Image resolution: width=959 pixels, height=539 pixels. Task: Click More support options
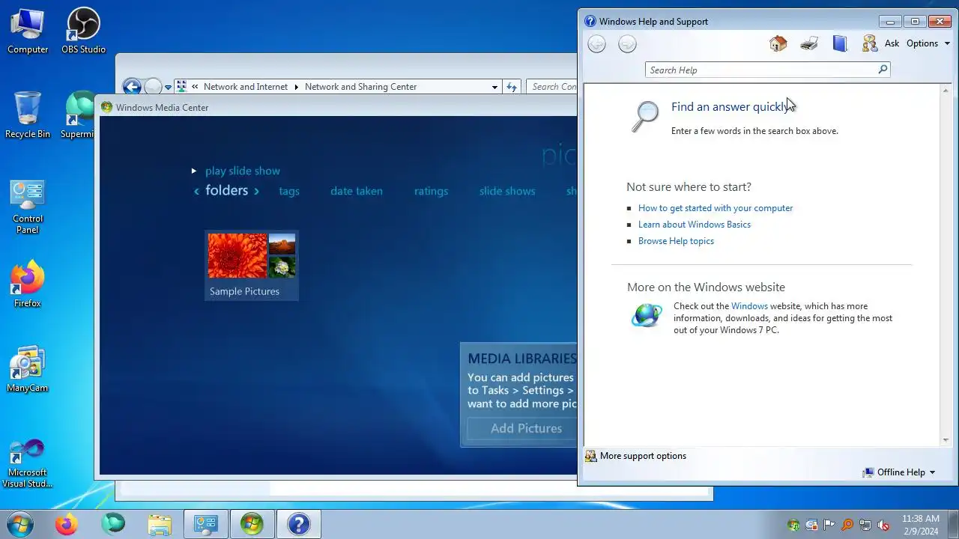pos(635,456)
